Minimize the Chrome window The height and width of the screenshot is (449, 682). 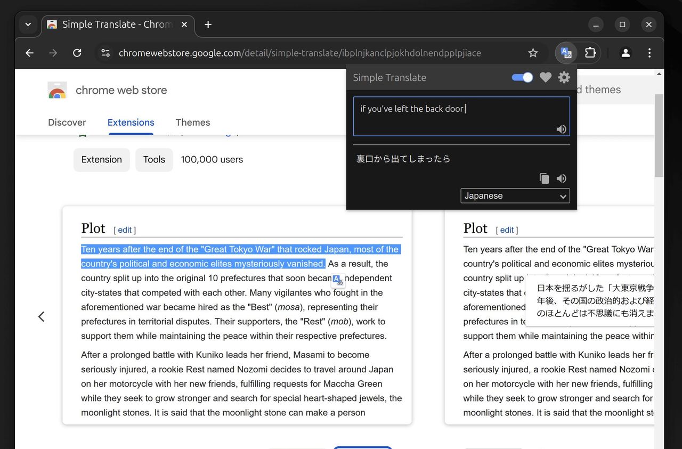[x=596, y=25]
